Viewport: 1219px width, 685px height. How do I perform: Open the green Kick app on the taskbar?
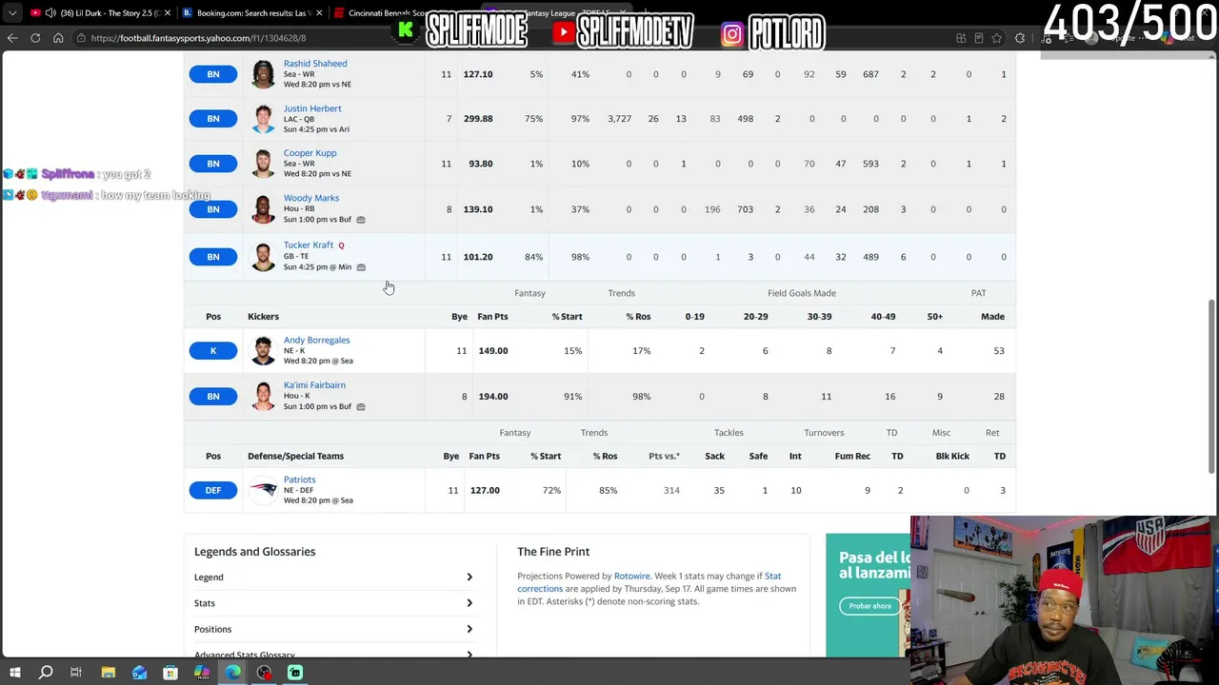[x=295, y=673]
